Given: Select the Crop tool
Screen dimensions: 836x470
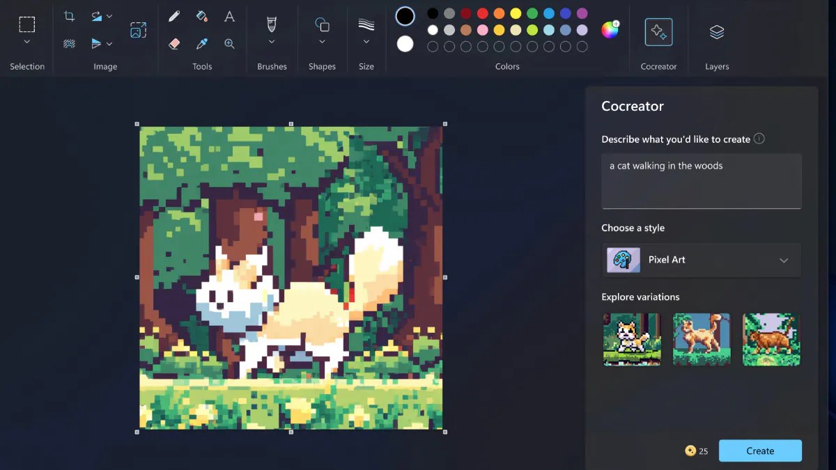Looking at the screenshot, I should [x=68, y=15].
